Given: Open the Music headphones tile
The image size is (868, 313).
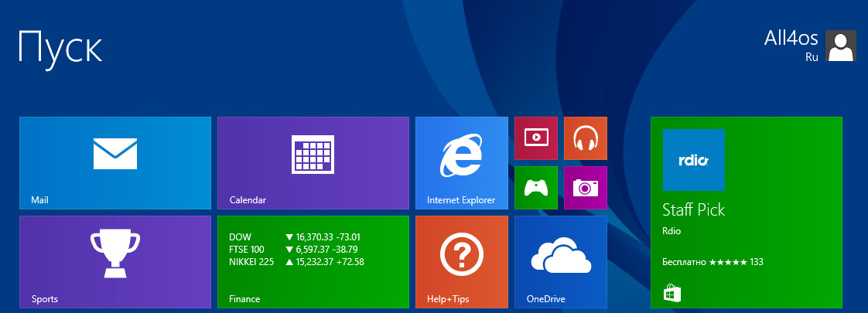Looking at the screenshot, I should 586,138.
